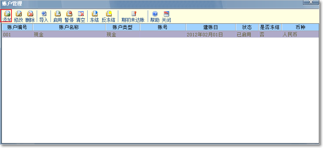Click the 状态 column header

247,27
